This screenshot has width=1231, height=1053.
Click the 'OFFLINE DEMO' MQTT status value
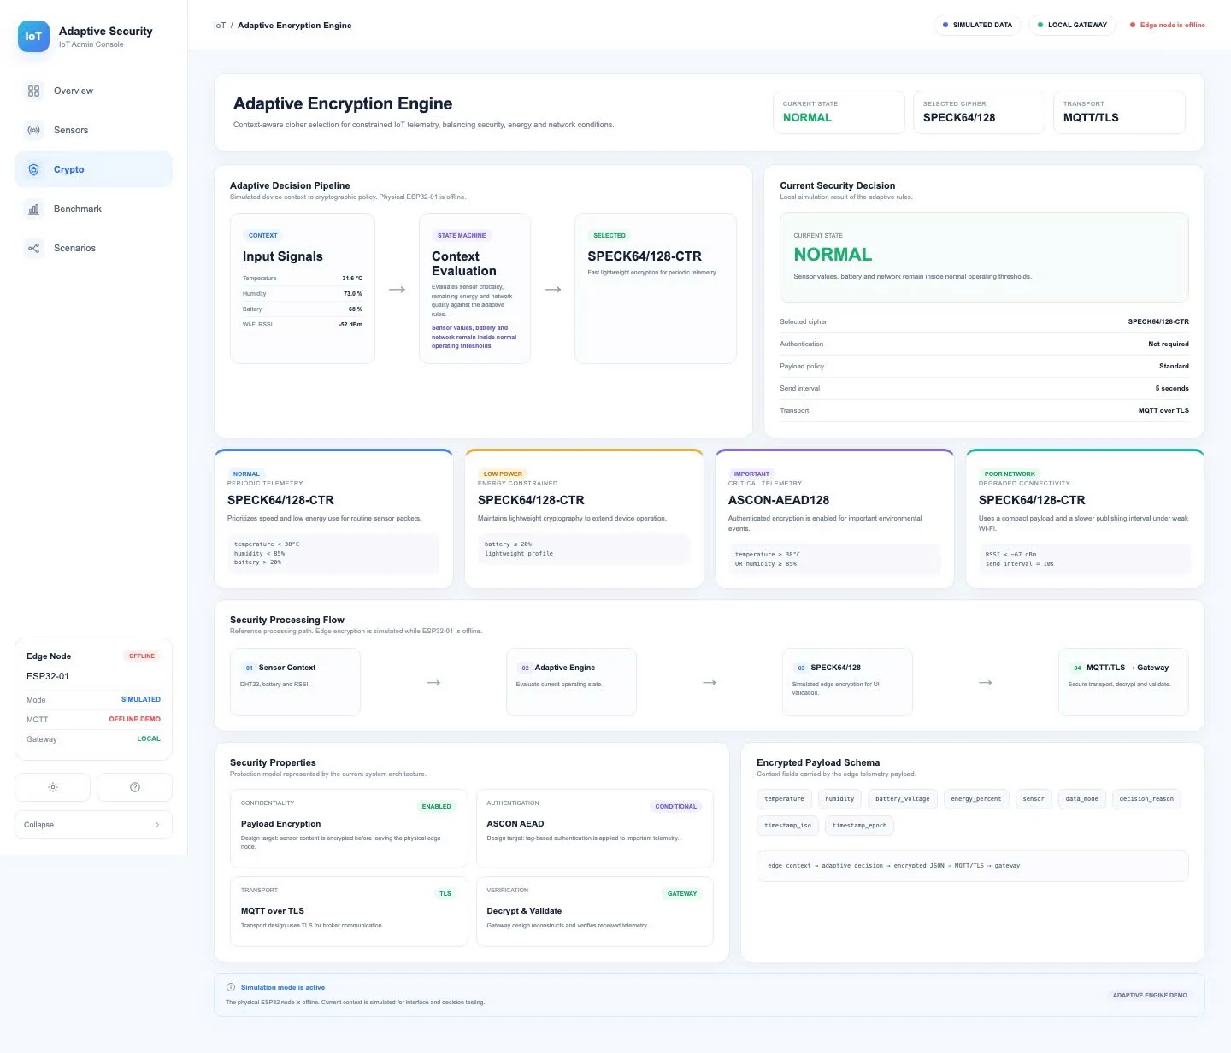(x=135, y=719)
